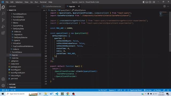Go to line via Ln 18, Col 7

point(103,90)
